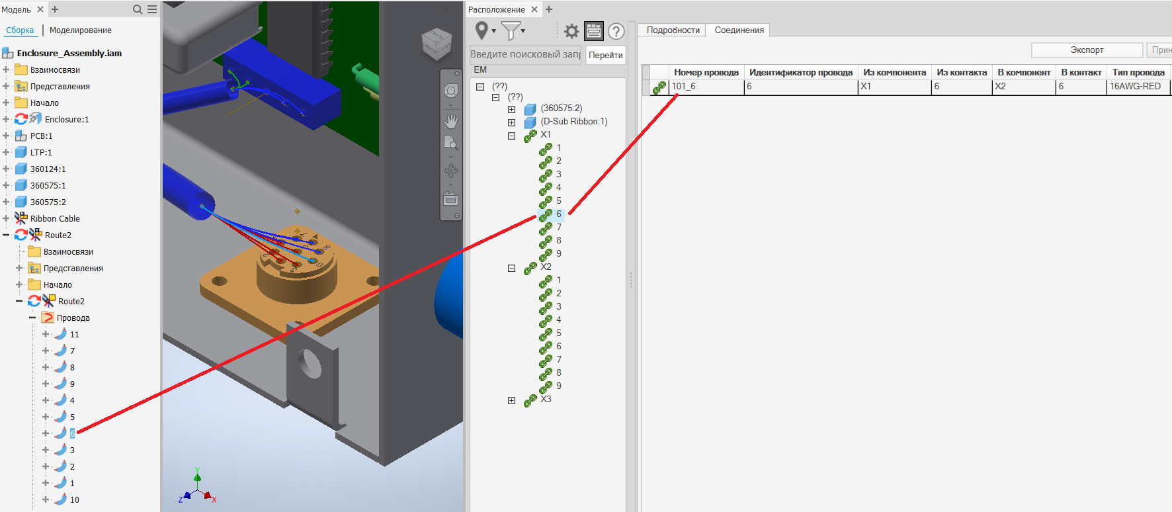
Task: Open the Модель browser hamburger menu
Action: click(152, 9)
